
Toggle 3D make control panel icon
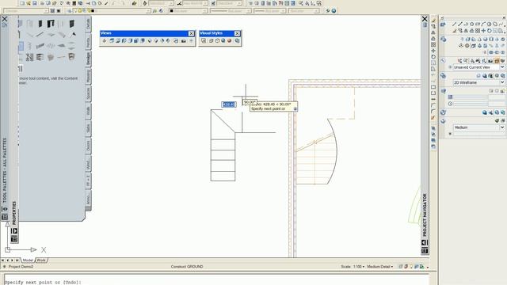click(x=444, y=40)
